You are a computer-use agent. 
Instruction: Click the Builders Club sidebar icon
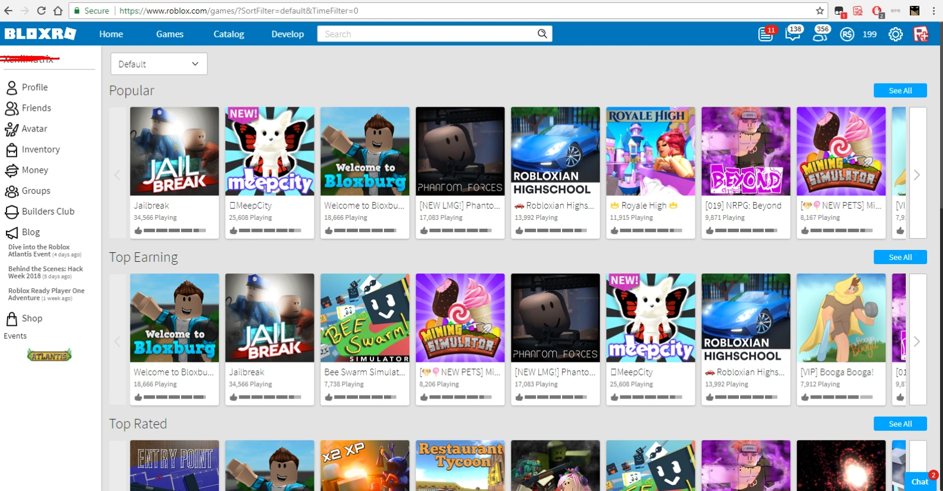[x=12, y=212]
